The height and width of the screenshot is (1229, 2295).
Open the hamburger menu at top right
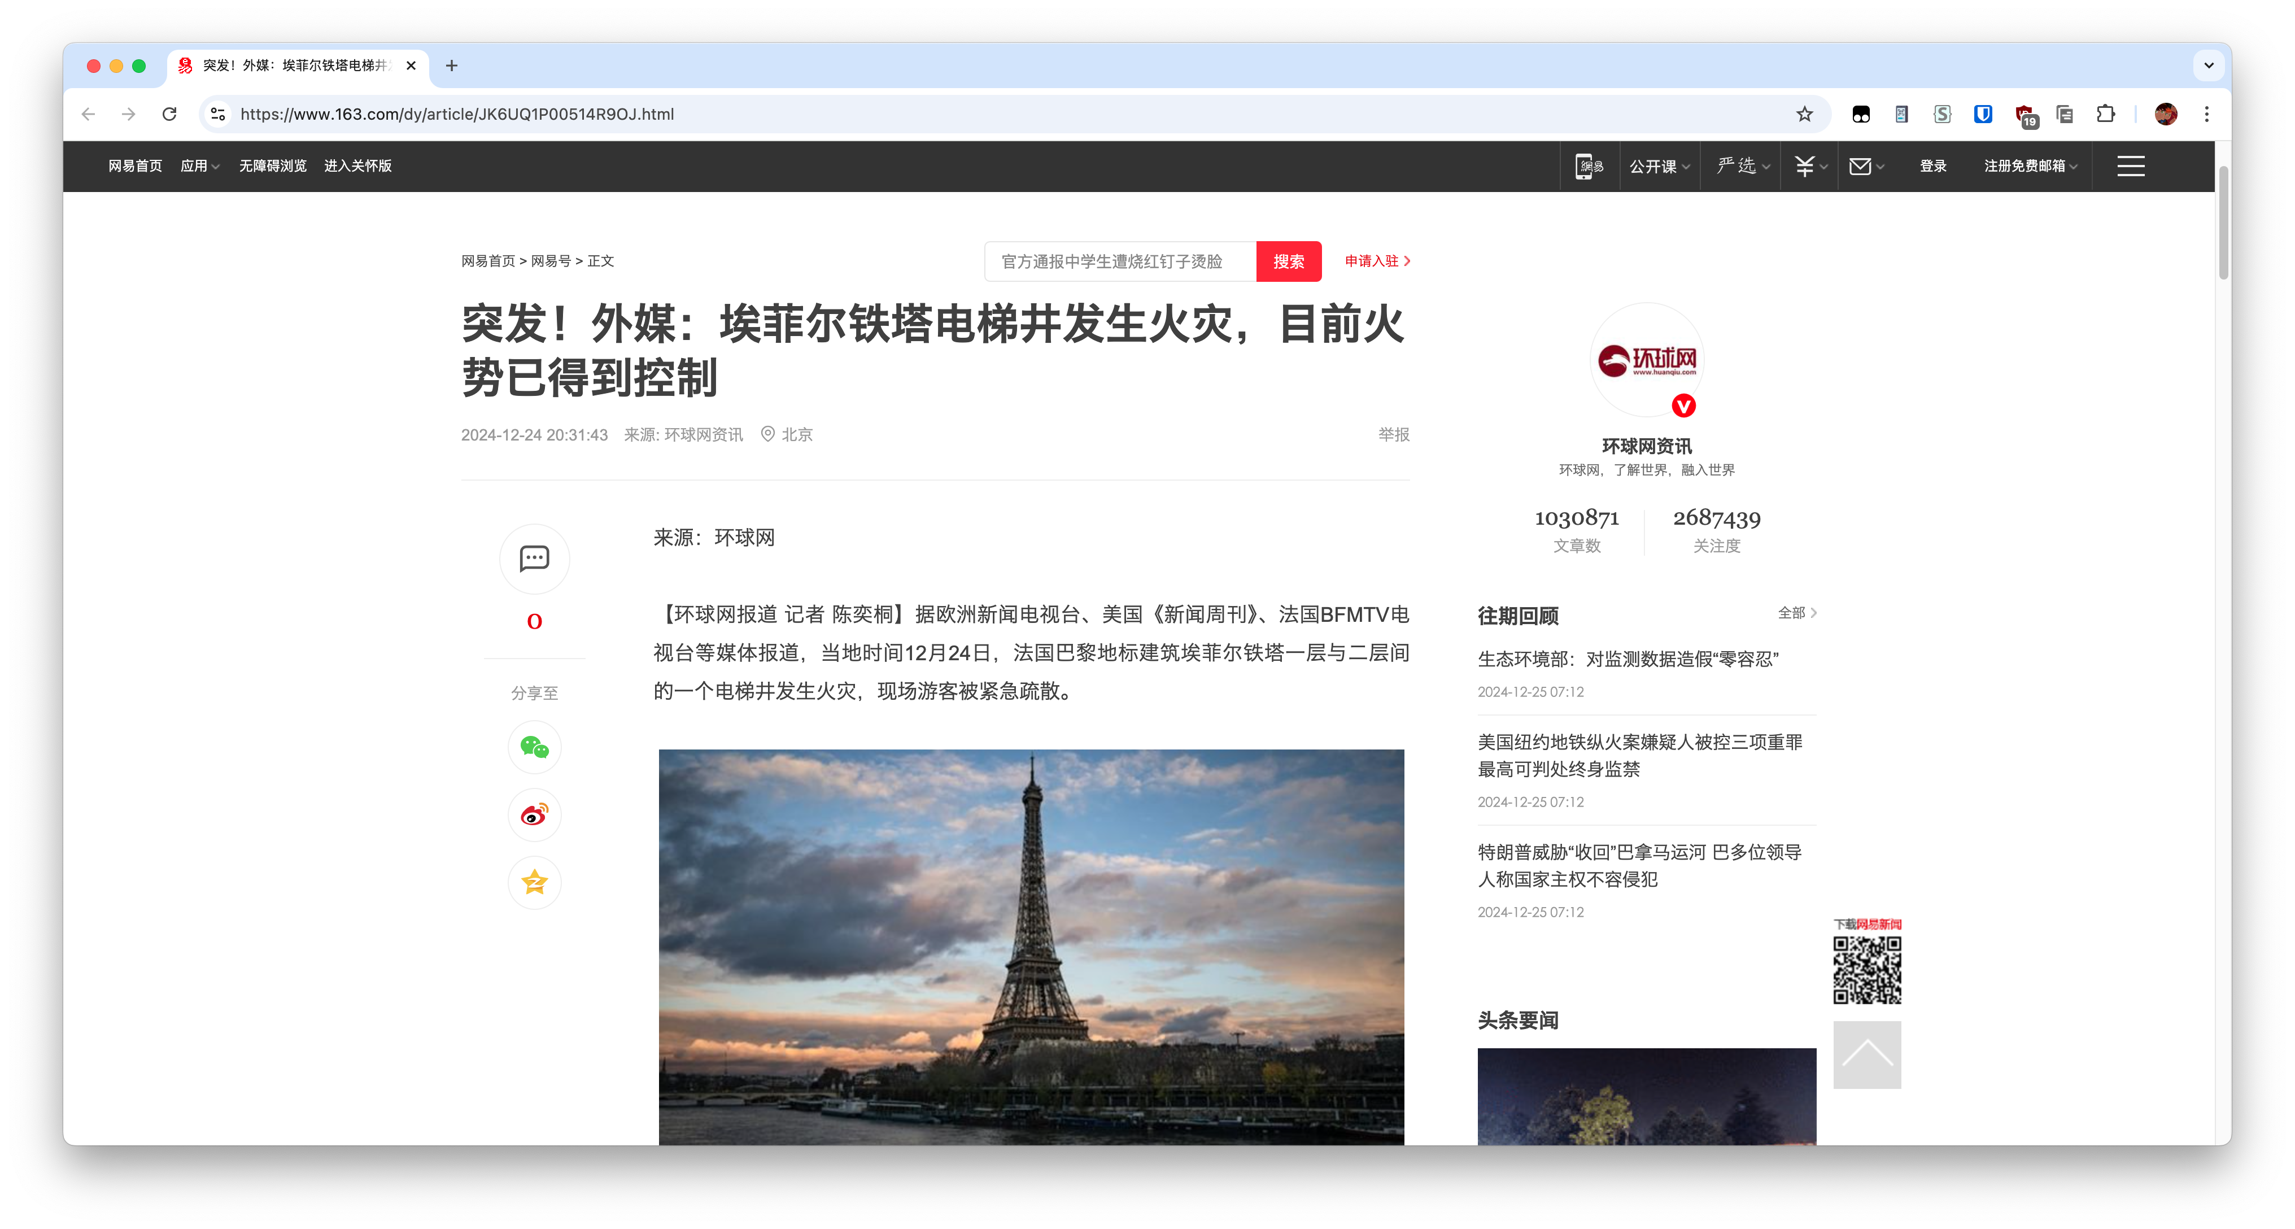click(2130, 165)
